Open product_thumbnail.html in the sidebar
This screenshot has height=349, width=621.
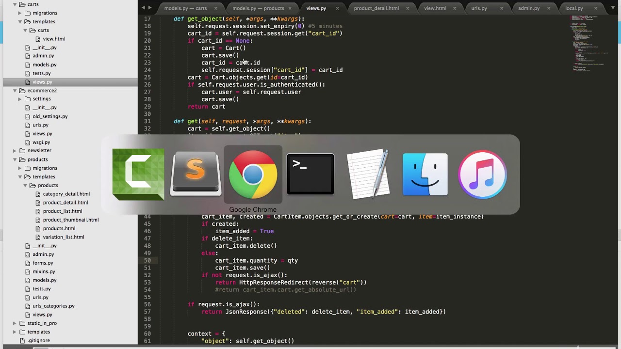pos(71,220)
